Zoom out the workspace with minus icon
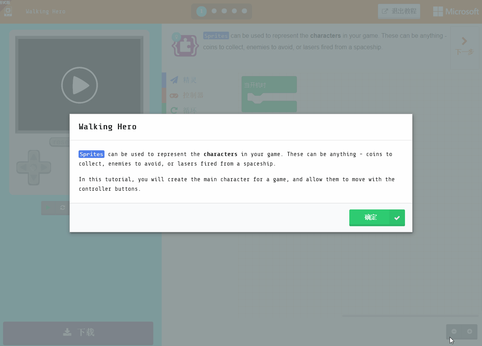This screenshot has height=346, width=482. (x=453, y=332)
